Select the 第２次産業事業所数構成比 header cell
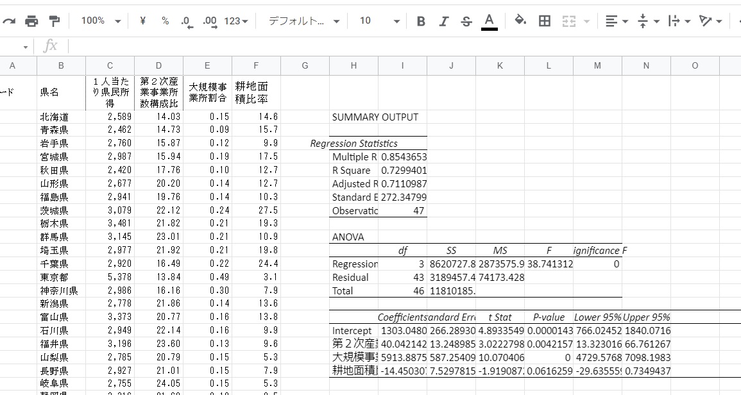 click(158, 92)
